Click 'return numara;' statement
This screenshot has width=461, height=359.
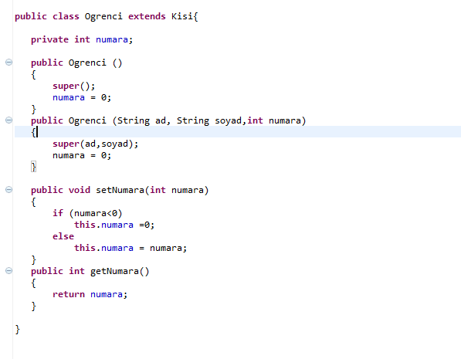tap(90, 294)
